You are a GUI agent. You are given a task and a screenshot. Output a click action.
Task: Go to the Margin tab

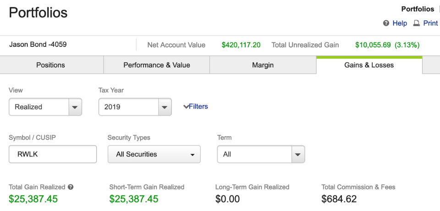(x=263, y=65)
